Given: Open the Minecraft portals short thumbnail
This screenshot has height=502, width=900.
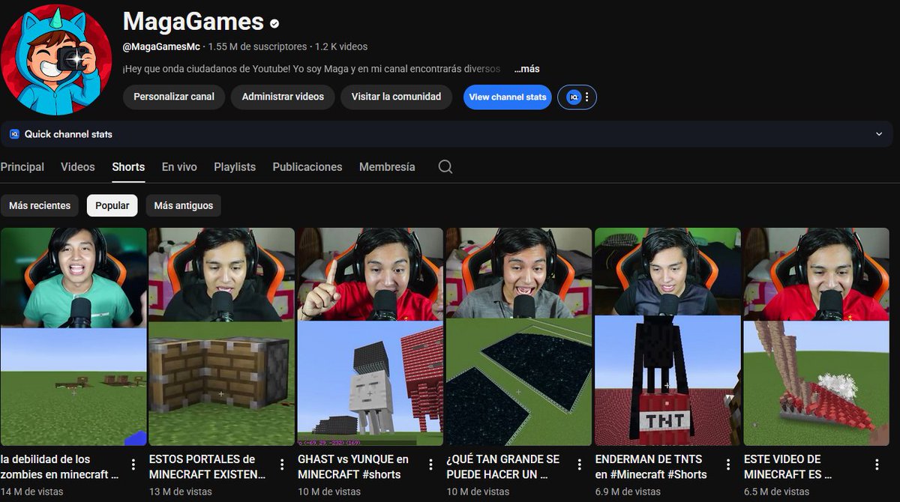Looking at the screenshot, I should (222, 336).
